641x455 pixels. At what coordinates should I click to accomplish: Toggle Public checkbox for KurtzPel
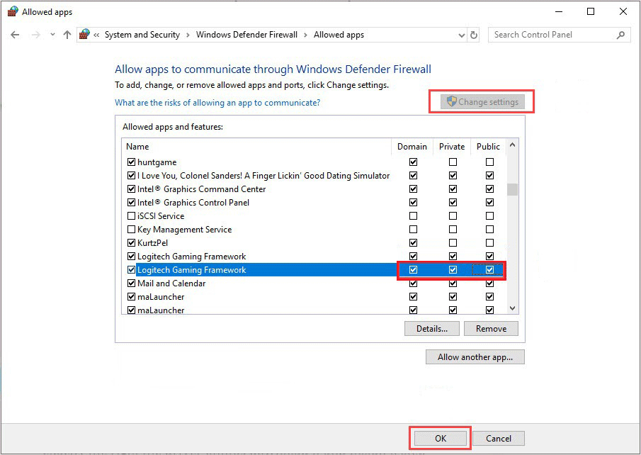click(489, 243)
